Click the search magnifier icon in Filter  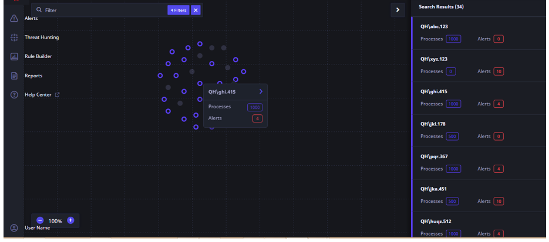pyautogui.click(x=39, y=10)
